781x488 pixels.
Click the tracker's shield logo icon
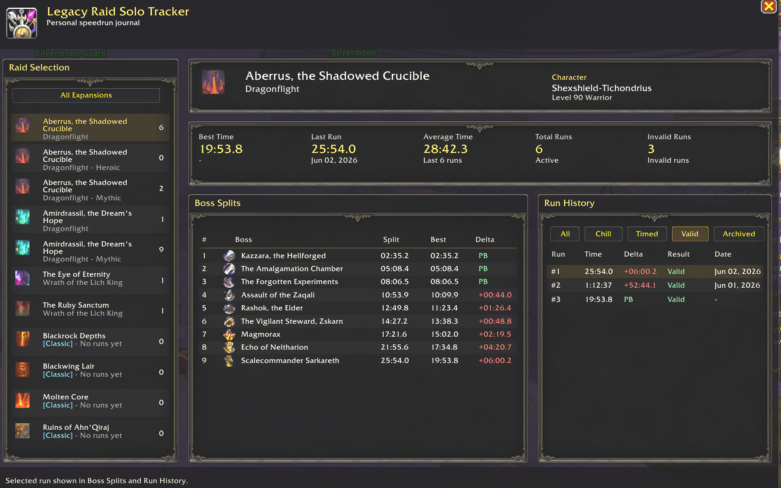pos(22,23)
